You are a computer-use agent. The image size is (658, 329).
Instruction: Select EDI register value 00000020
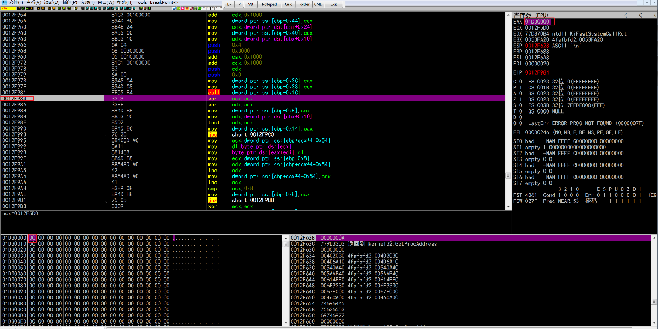pos(536,63)
